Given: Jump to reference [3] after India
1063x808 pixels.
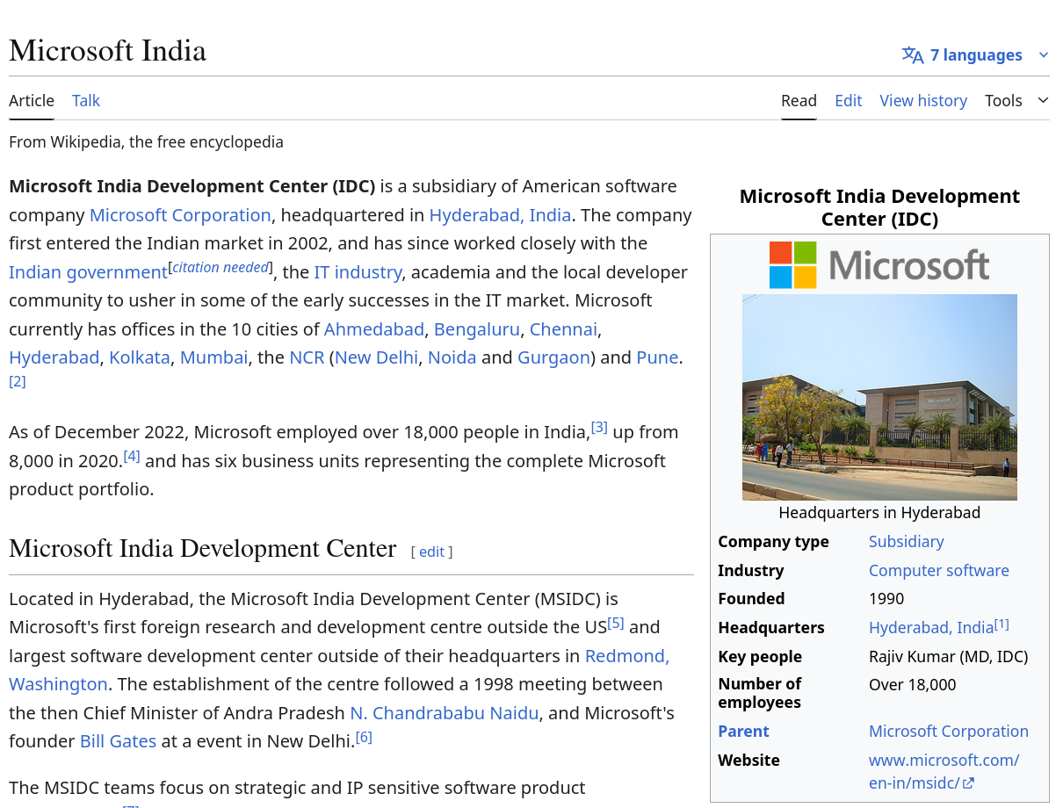Looking at the screenshot, I should coord(599,428).
